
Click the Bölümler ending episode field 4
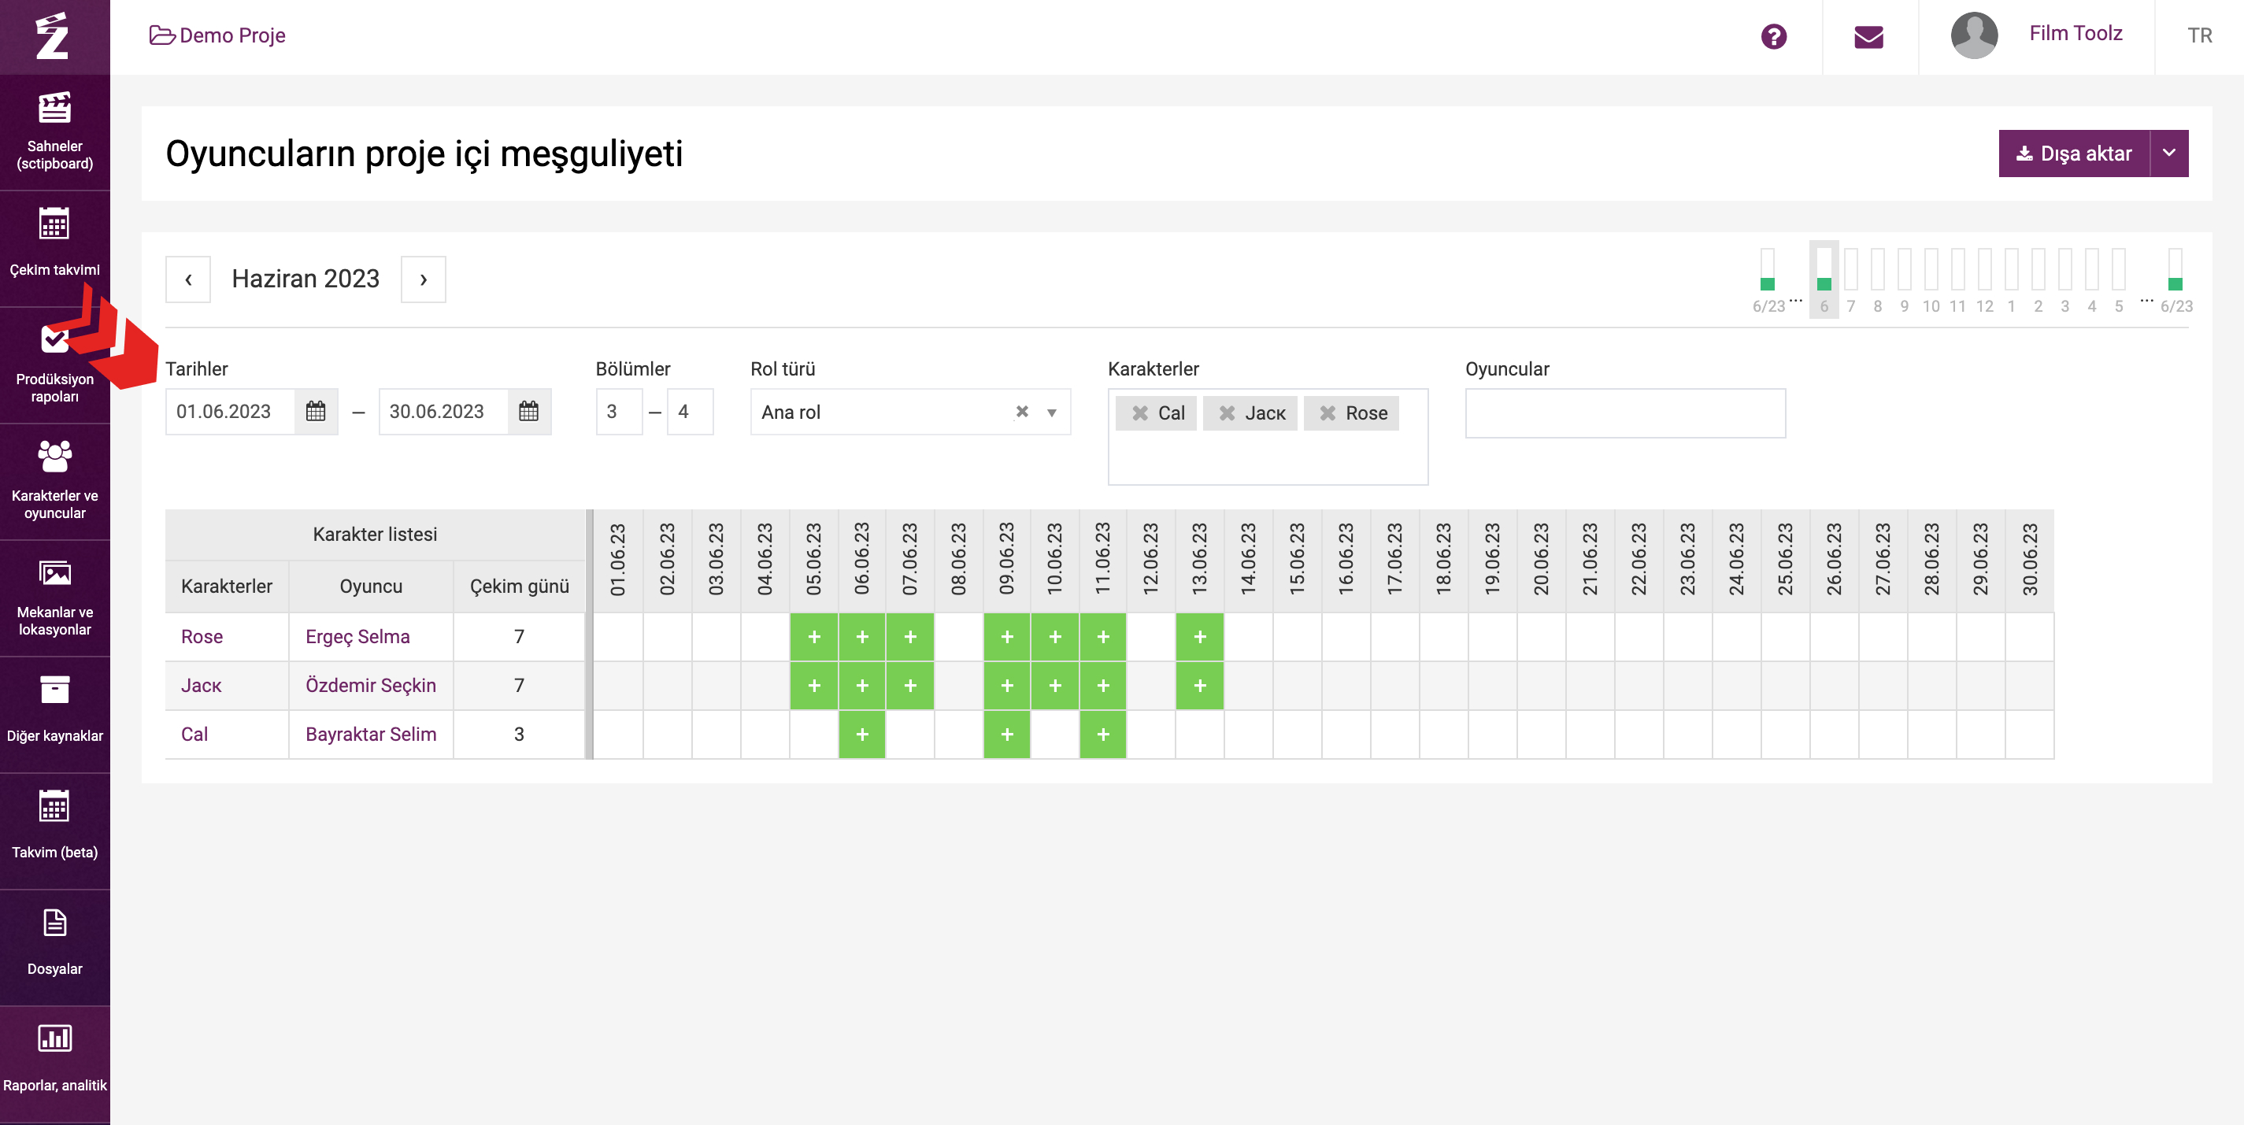pyautogui.click(x=690, y=411)
